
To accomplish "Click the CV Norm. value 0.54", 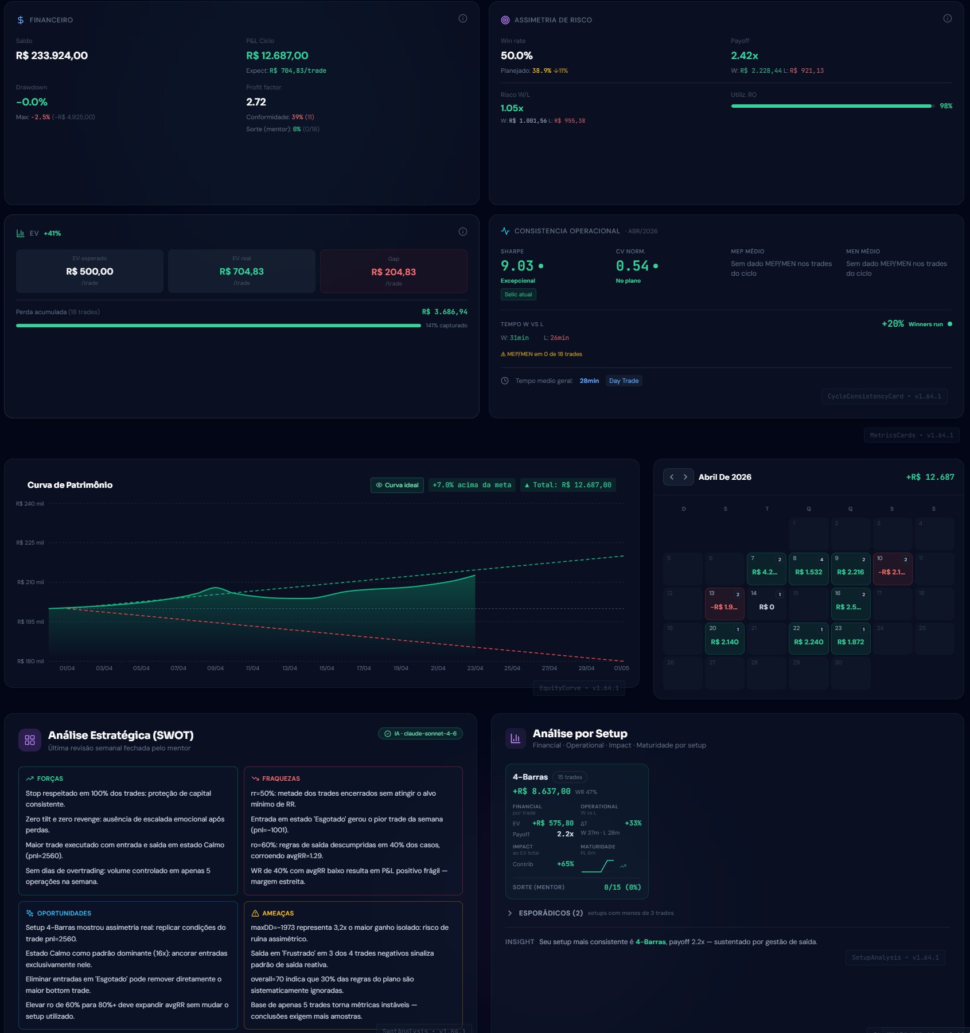I will [x=632, y=266].
